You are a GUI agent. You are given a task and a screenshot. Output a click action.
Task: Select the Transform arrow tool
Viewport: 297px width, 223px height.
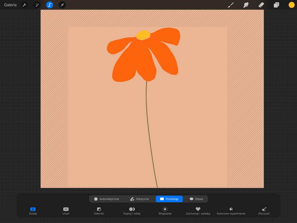tap(62, 5)
